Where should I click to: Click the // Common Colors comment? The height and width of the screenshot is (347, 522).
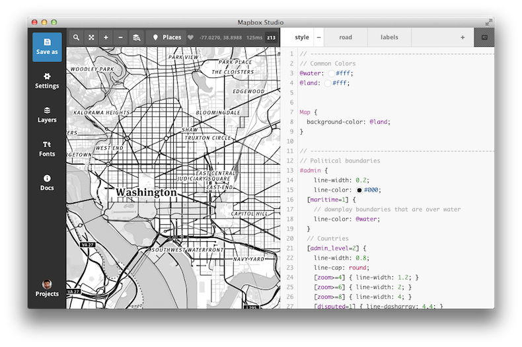328,63
